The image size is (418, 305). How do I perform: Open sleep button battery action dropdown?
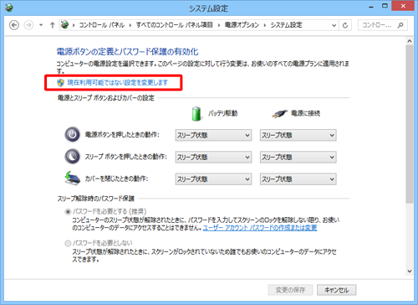coord(213,157)
